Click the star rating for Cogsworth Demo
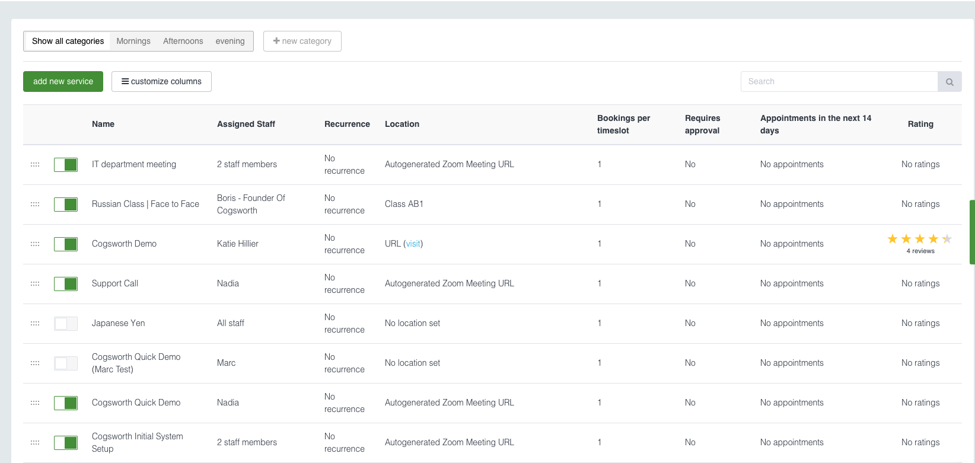Screen dimensions: 975x463 pos(920,239)
